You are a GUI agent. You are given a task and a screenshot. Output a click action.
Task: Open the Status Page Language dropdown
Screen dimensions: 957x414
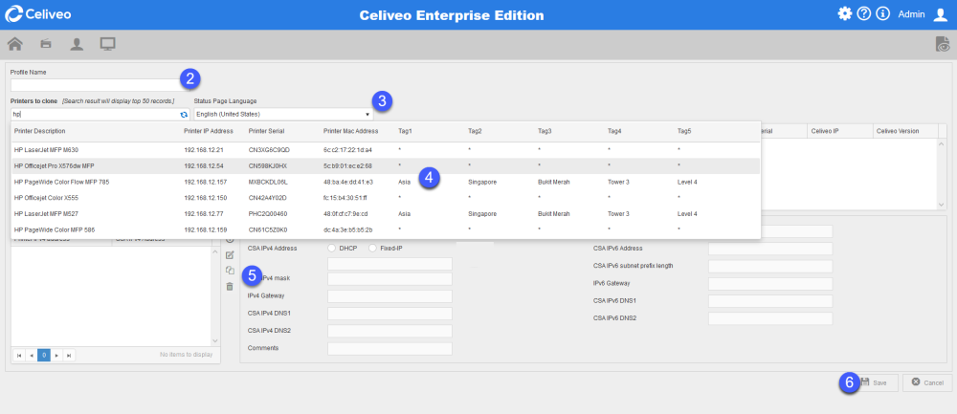point(282,114)
